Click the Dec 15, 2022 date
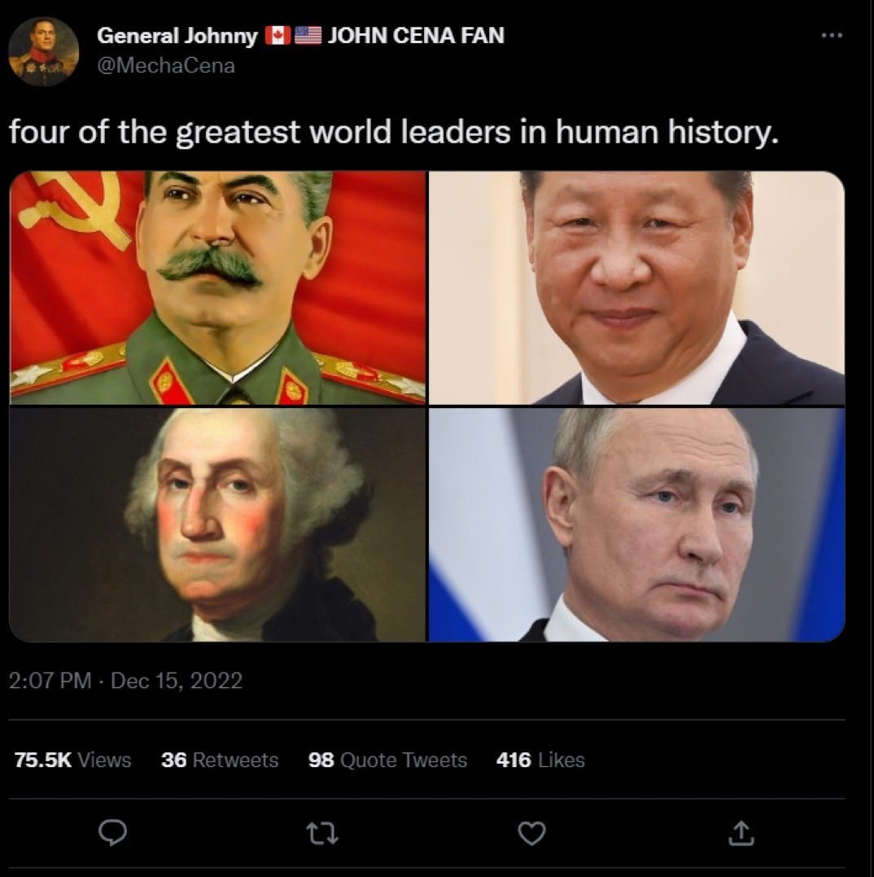This screenshot has width=874, height=877. [177, 681]
